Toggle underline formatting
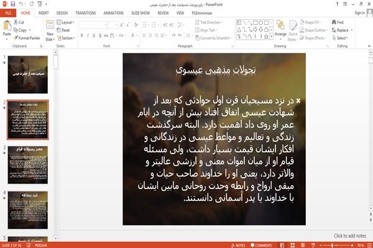 coord(94,35)
